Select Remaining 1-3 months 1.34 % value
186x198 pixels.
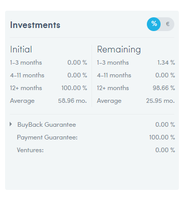point(166,63)
